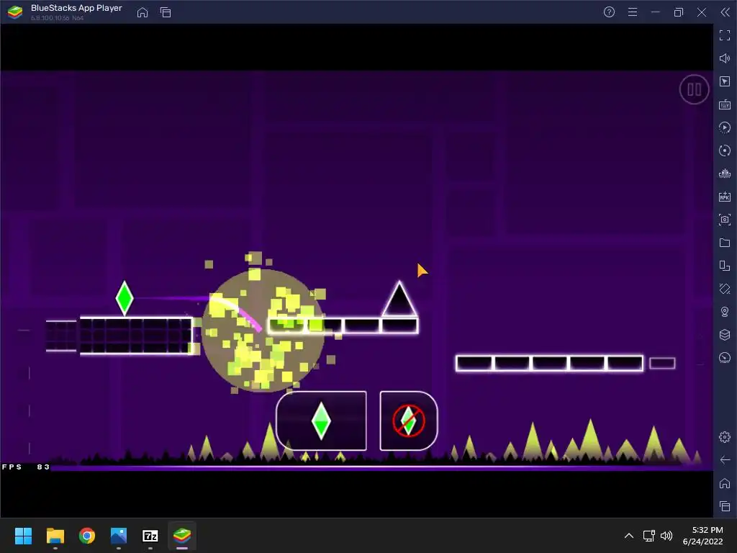Open the multi-instance manager layers icon
The height and width of the screenshot is (553, 737).
[x=725, y=335]
